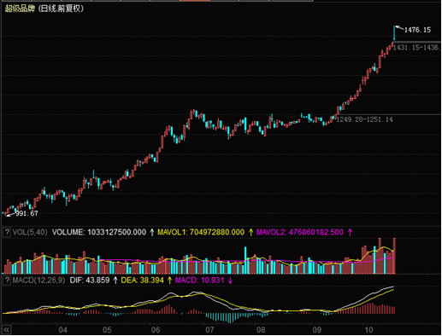Click the 991.67 low price label

click(x=27, y=213)
